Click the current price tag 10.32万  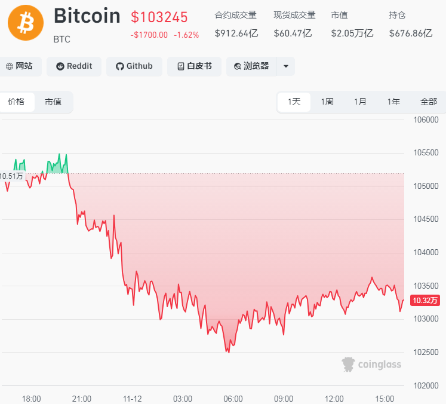[x=427, y=300]
